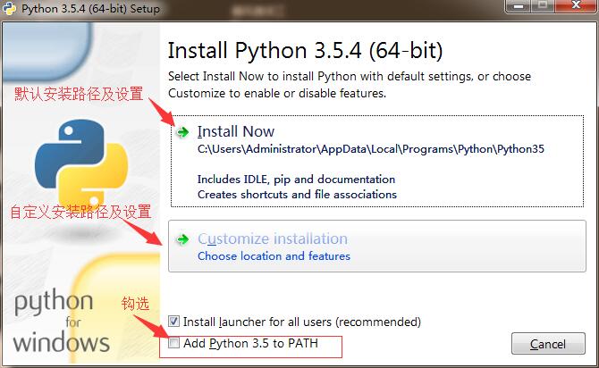
Task: Click the Python icon in the title bar
Action: (10, 9)
